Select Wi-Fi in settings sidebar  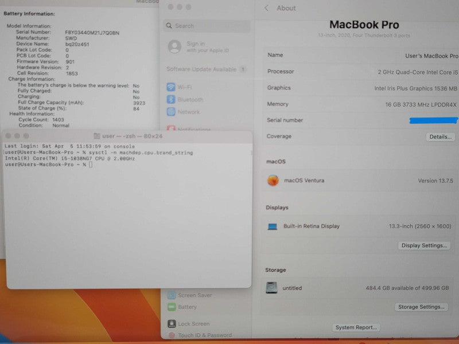(x=184, y=87)
